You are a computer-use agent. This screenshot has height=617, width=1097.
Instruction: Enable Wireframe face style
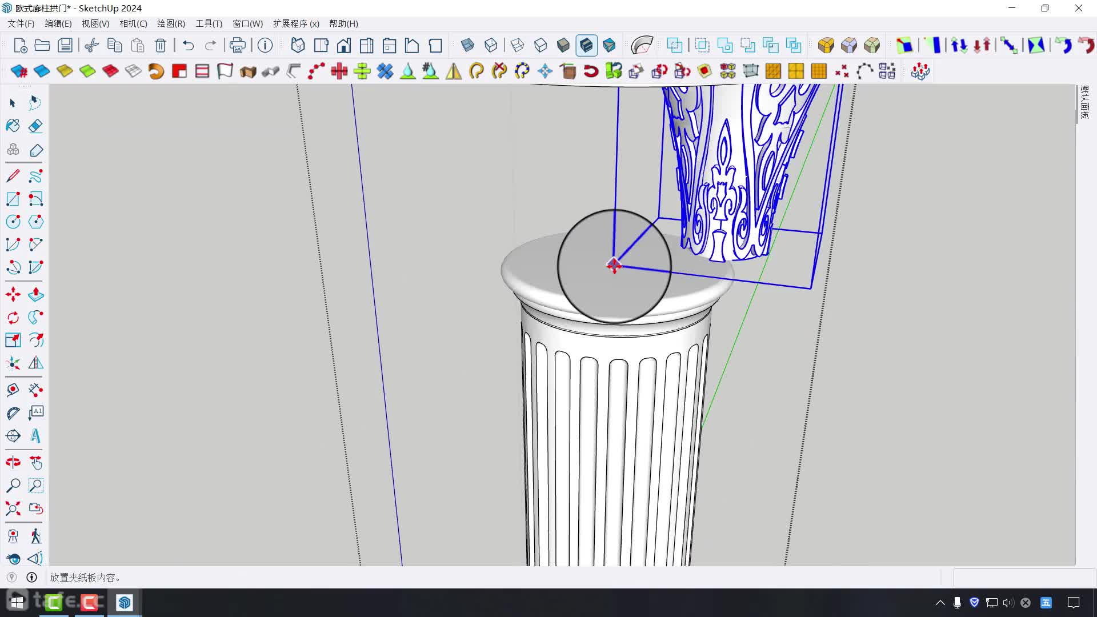click(x=518, y=45)
